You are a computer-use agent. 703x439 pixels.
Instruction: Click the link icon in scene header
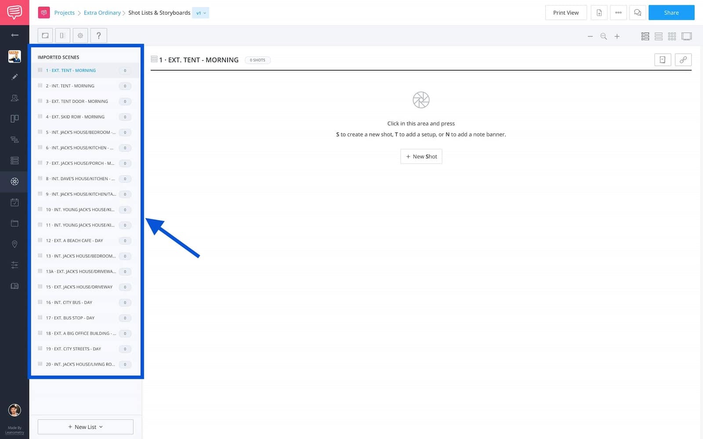pos(683,60)
